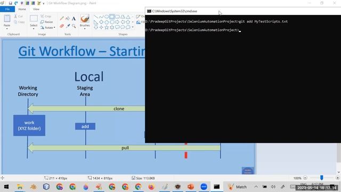
Task: Show hidden system tray icons chevron
Action: pos(256,187)
